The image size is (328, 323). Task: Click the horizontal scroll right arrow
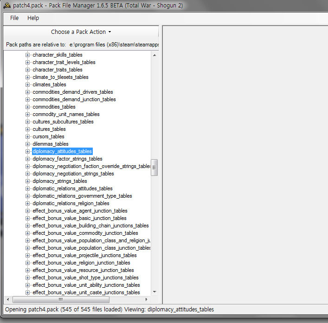(x=146, y=299)
